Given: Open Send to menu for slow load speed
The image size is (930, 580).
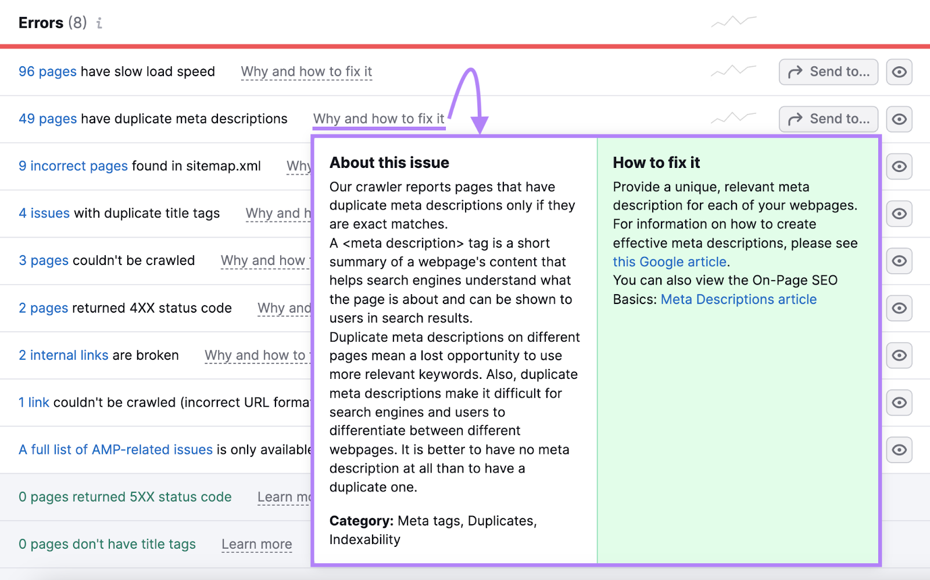Looking at the screenshot, I should (x=828, y=72).
